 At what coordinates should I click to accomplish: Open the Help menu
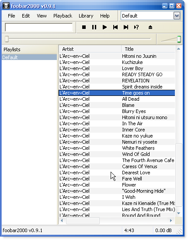click(x=104, y=16)
